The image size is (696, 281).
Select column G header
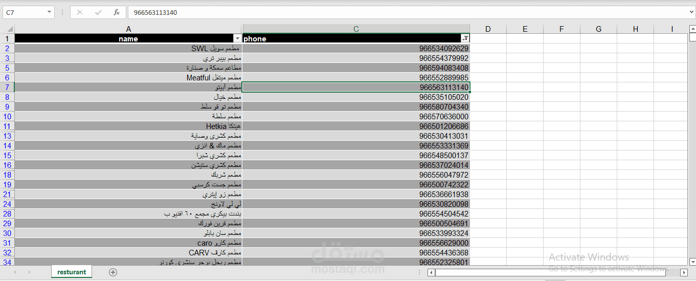598,29
